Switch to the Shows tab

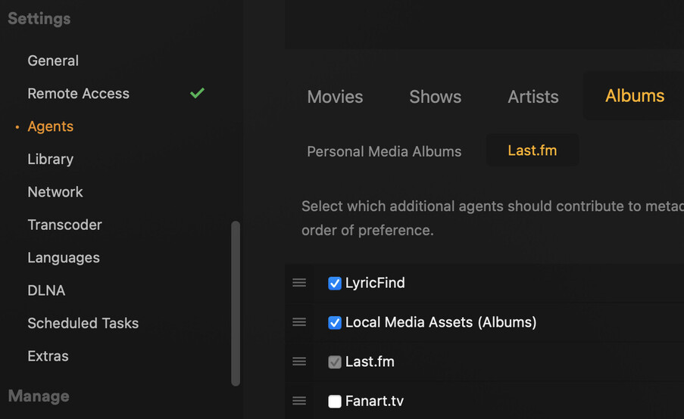pyautogui.click(x=435, y=97)
